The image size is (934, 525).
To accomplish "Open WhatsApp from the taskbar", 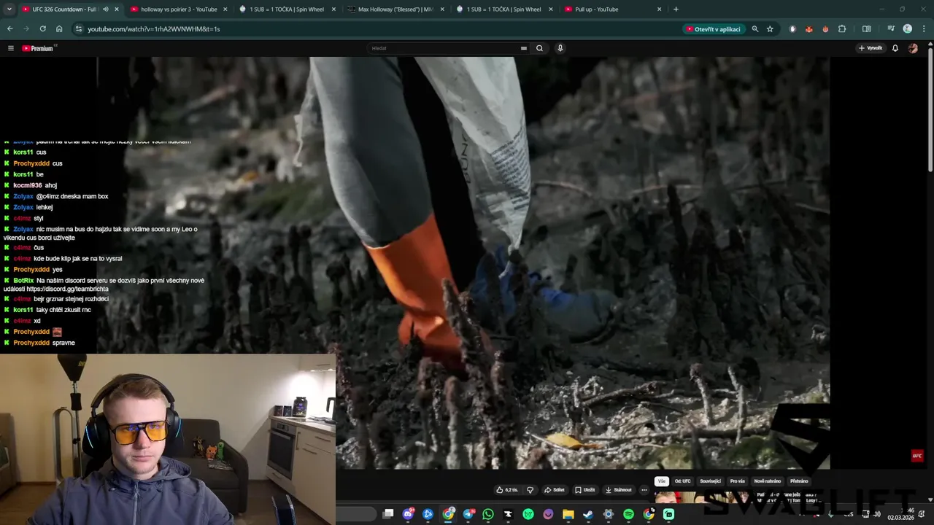I will pyautogui.click(x=488, y=514).
